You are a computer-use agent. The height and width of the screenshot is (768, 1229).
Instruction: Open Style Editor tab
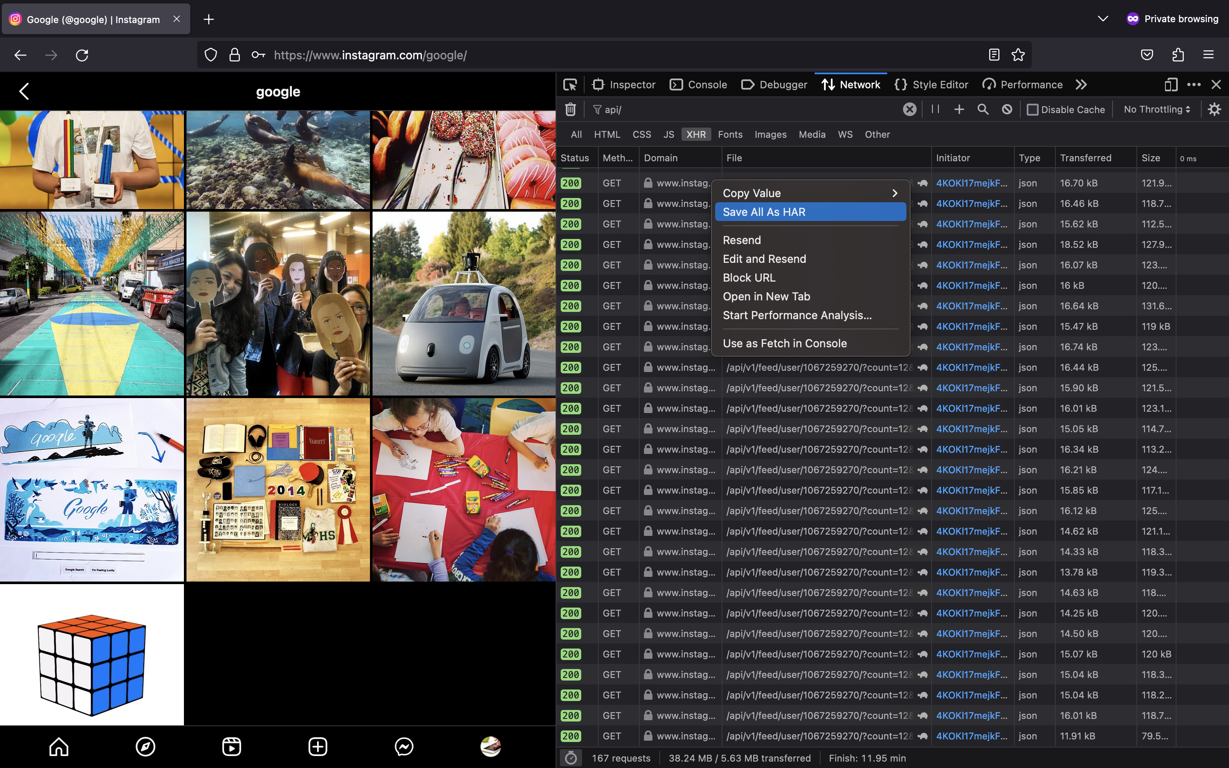click(x=932, y=85)
